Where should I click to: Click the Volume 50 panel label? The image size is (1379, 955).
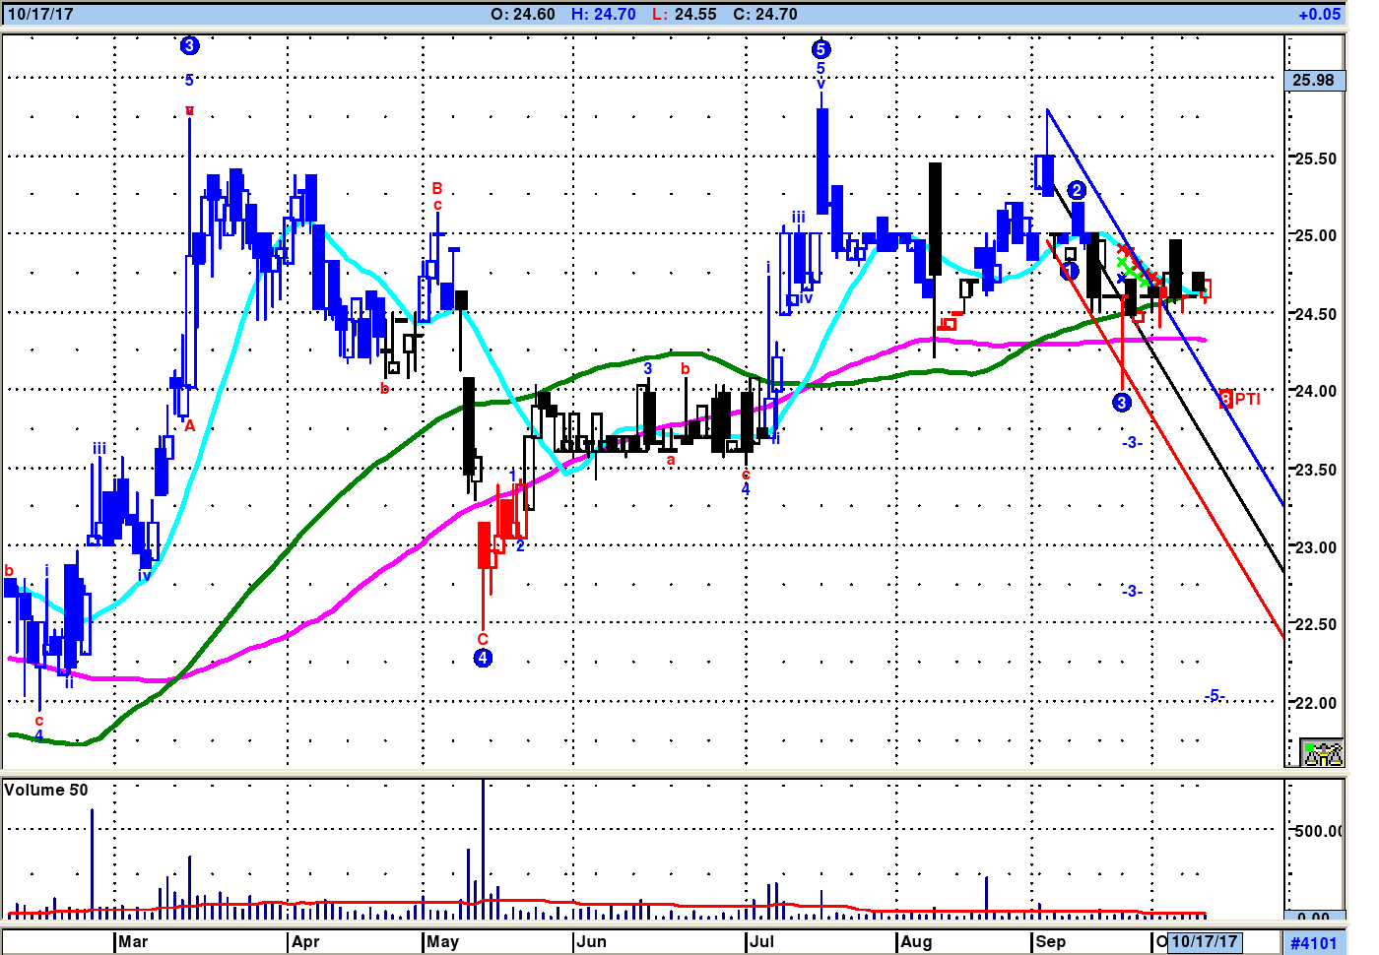[46, 790]
